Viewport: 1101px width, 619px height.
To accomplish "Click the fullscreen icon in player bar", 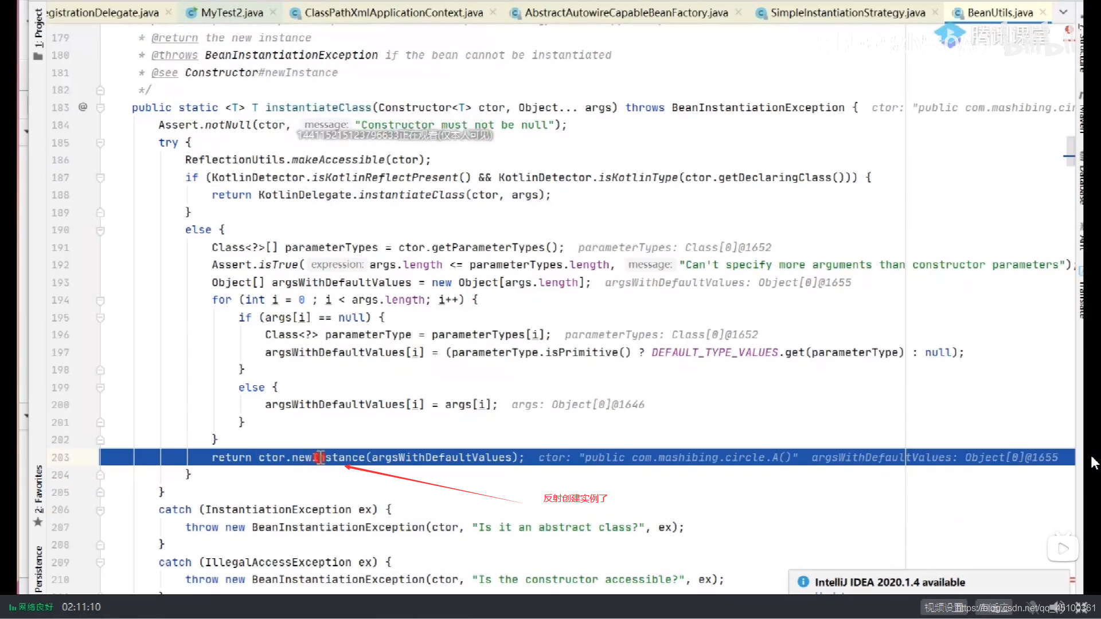I will (x=1082, y=608).
